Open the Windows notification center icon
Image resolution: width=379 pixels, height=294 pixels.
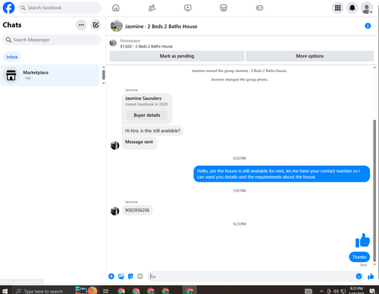click(x=372, y=291)
